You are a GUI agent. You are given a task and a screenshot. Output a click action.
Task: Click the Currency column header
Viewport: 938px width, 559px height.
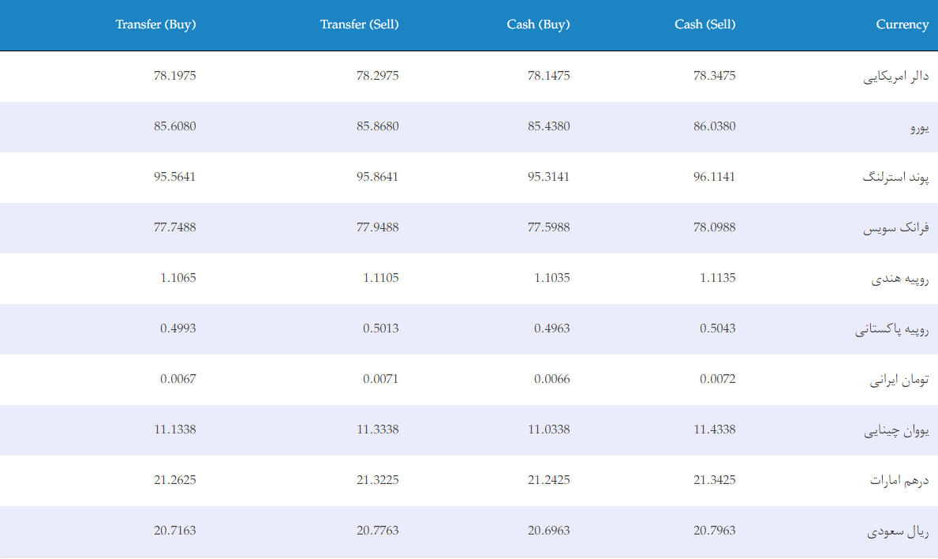pos(902,24)
